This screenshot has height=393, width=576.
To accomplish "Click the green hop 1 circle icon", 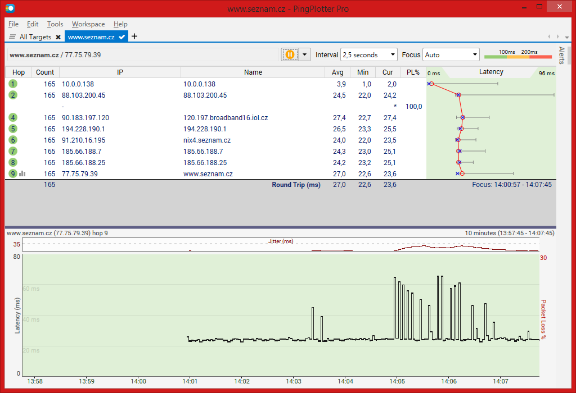I will point(13,84).
